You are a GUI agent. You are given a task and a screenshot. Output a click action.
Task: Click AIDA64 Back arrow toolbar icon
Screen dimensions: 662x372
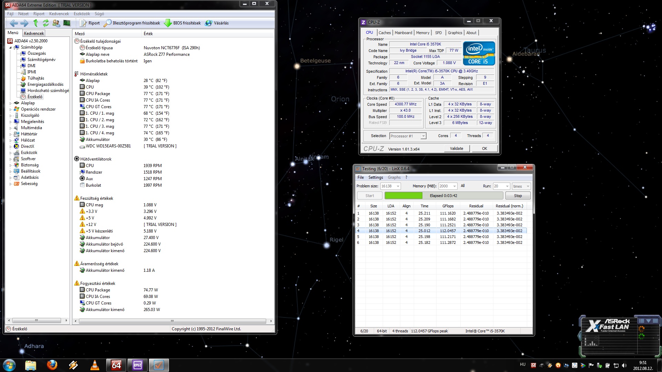point(14,23)
